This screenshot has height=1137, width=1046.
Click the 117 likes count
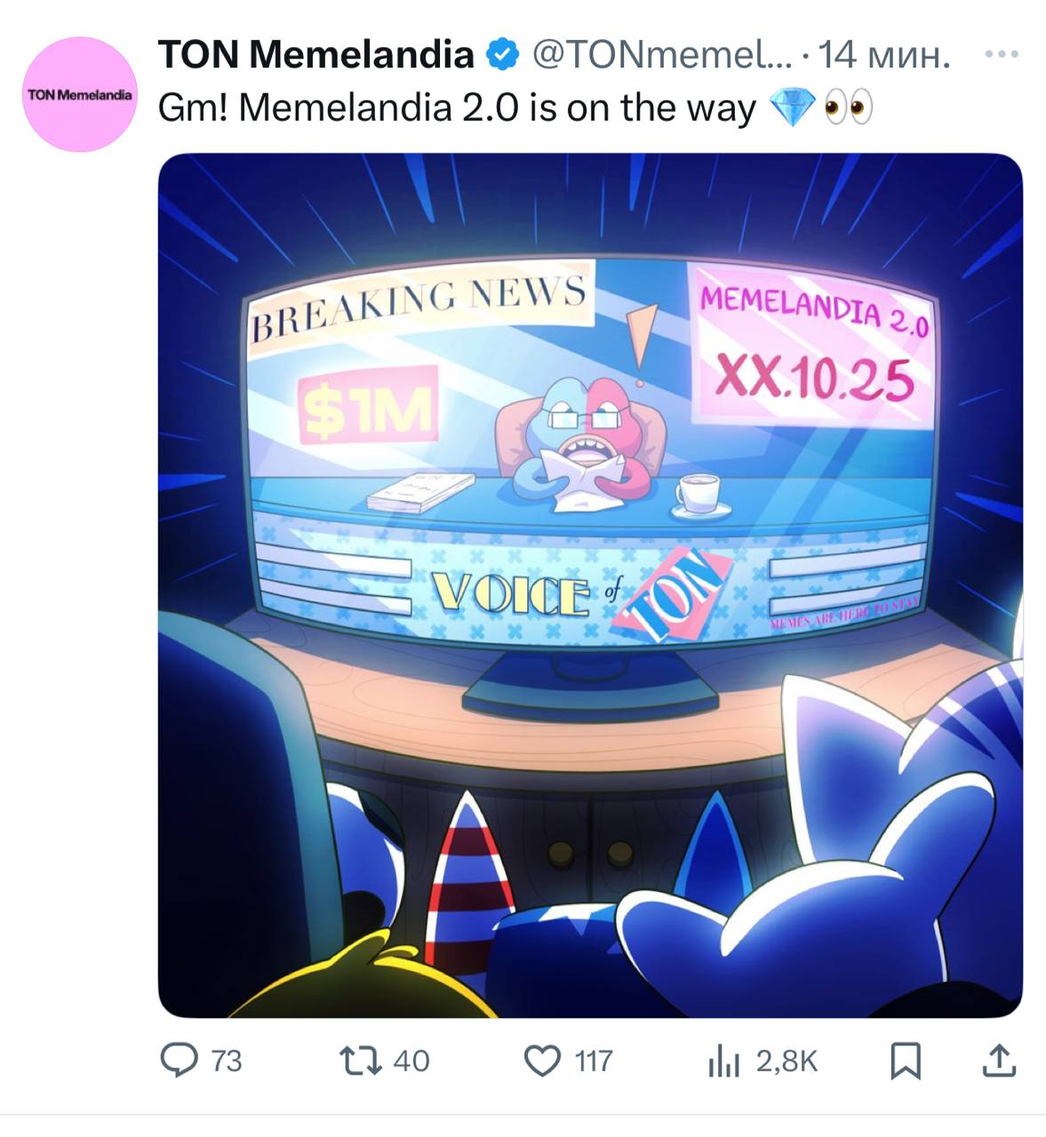(x=593, y=1061)
